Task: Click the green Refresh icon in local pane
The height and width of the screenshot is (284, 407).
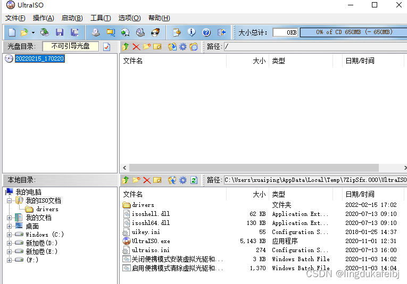Action: click(x=194, y=180)
